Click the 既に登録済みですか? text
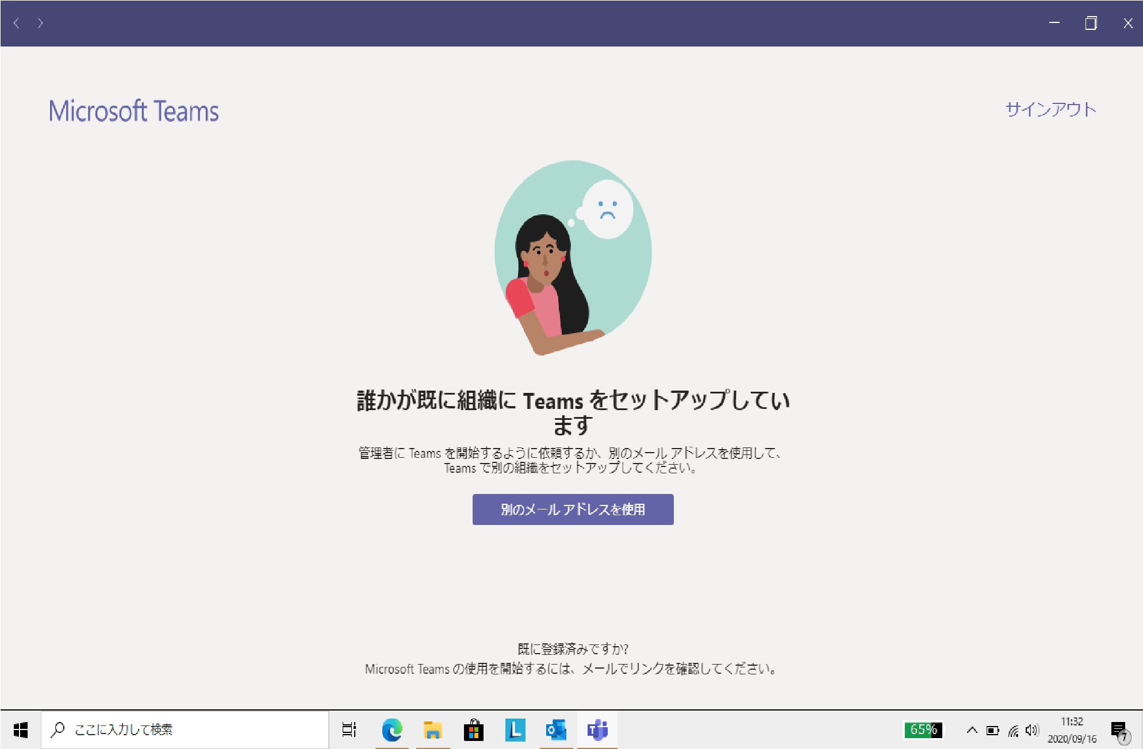This screenshot has width=1143, height=749. coord(573,649)
